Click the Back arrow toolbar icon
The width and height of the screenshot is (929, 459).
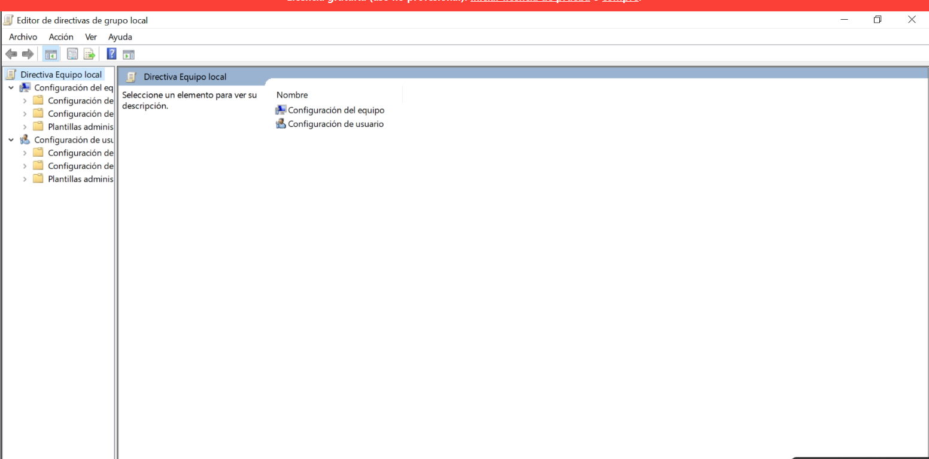click(x=11, y=54)
